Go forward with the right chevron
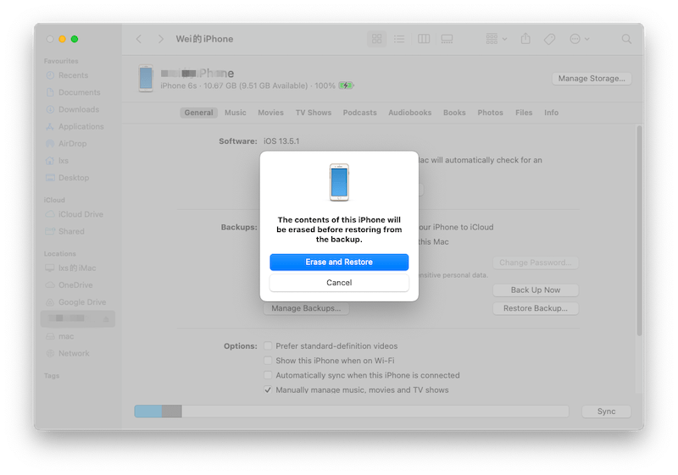This screenshot has width=678, height=475. click(160, 39)
